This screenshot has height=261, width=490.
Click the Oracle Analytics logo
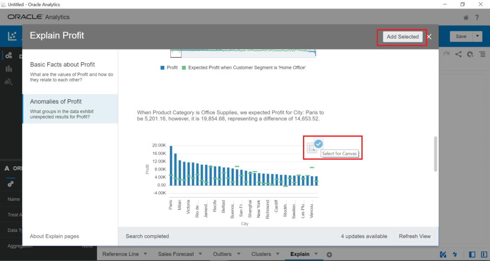(x=38, y=17)
